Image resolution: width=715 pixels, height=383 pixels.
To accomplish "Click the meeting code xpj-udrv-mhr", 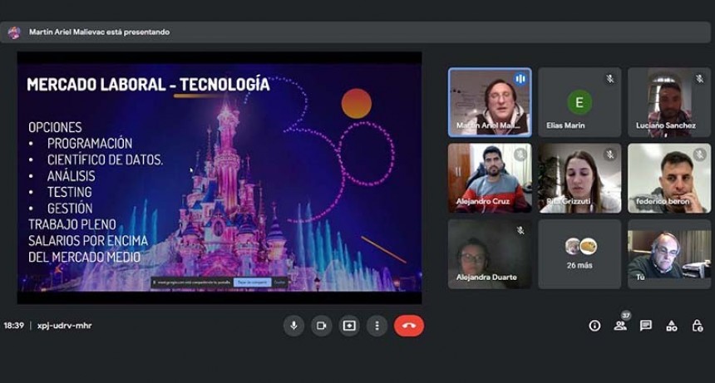I will 64,326.
